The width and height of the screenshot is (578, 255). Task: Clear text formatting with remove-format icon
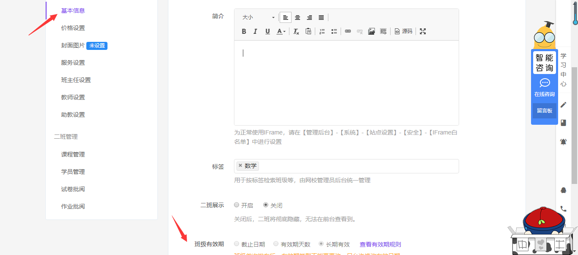coord(296,31)
